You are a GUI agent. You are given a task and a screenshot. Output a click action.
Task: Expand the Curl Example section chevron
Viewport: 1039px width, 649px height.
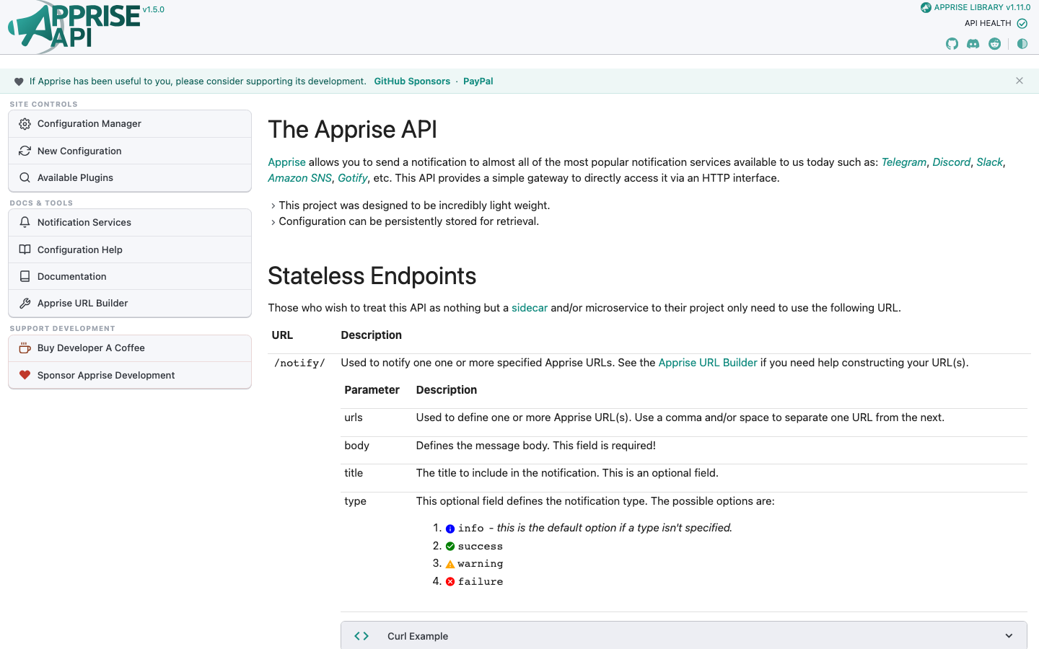click(x=1009, y=636)
